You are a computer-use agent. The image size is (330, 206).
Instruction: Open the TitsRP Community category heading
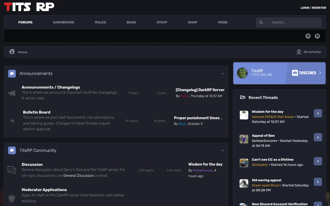pos(38,151)
